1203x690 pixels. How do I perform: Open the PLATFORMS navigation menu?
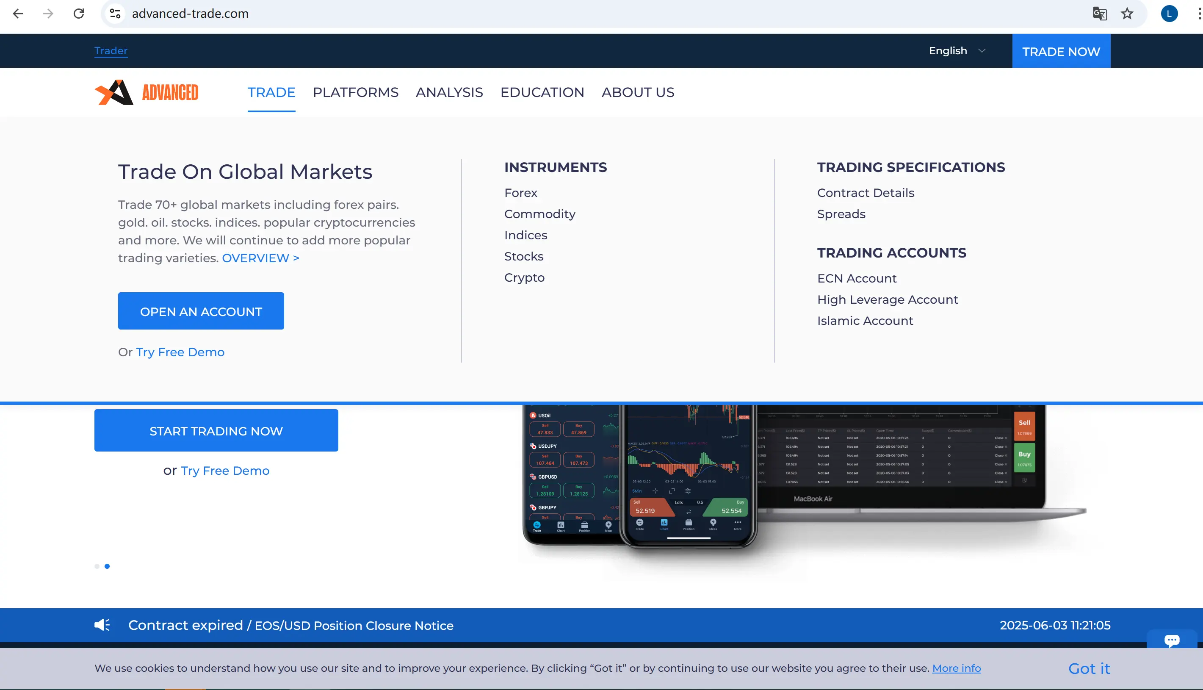(x=355, y=92)
